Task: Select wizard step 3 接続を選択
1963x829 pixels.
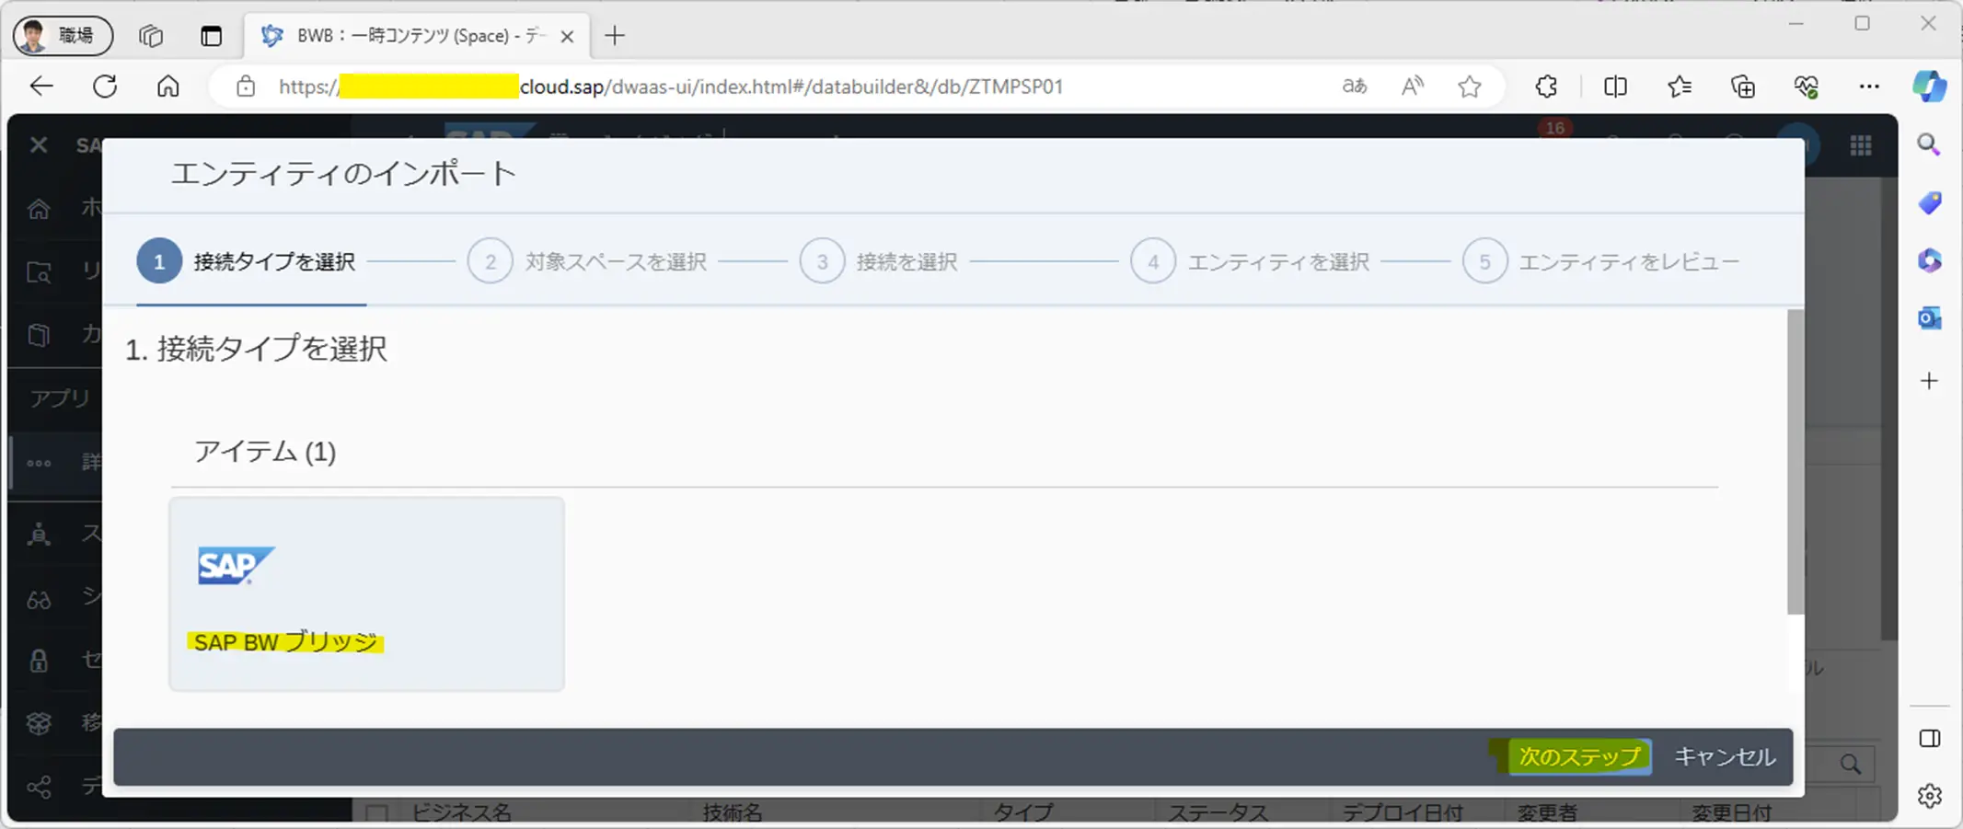Action: pos(879,261)
